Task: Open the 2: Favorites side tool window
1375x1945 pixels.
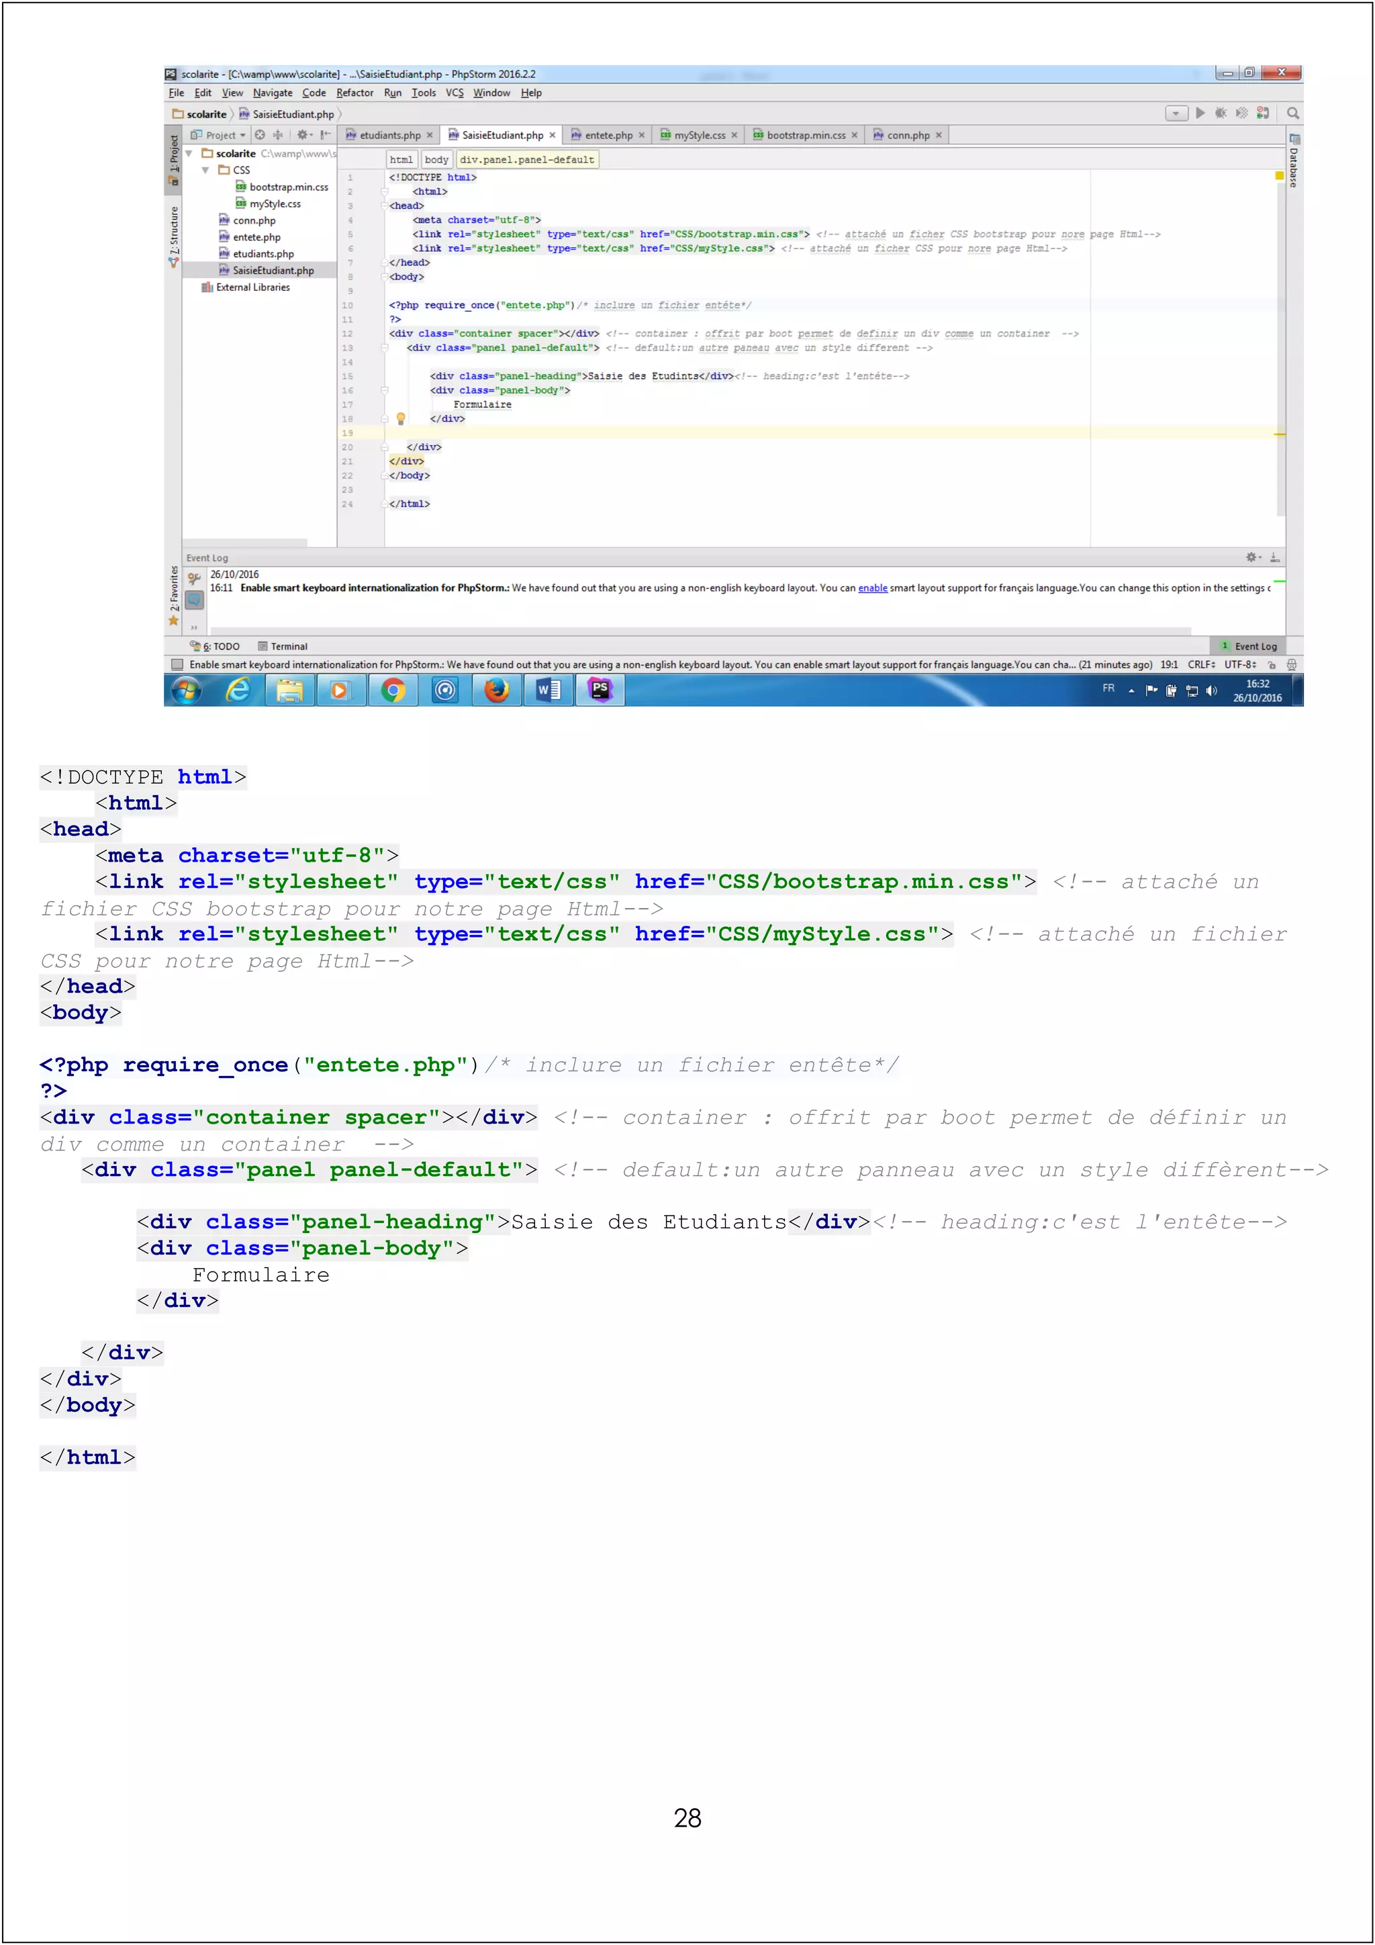Action: point(175,596)
